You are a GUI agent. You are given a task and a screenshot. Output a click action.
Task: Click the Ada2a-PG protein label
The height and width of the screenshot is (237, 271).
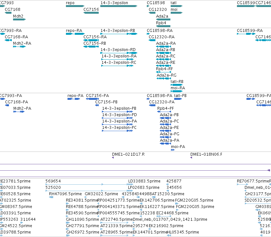pyautogui.click(x=169, y=134)
